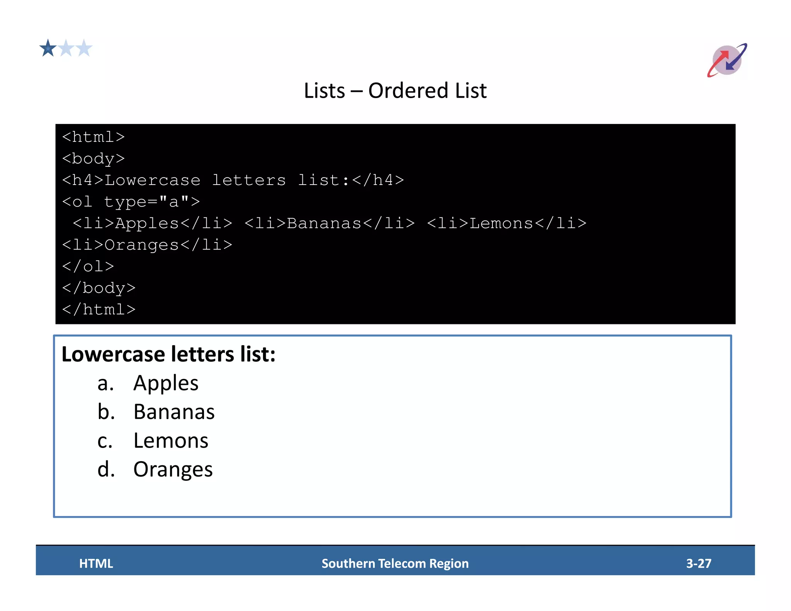Click the ol type="a" code line
The height and width of the screenshot is (611, 791).
coord(131,202)
